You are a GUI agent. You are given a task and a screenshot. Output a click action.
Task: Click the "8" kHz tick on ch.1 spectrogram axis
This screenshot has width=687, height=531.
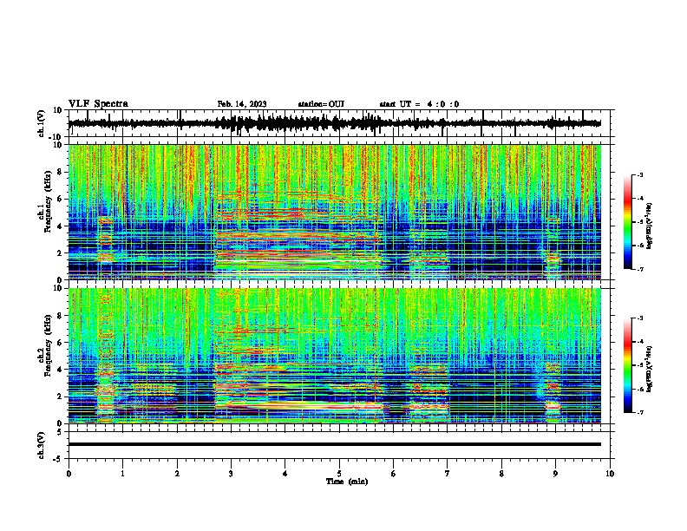pyautogui.click(x=60, y=172)
